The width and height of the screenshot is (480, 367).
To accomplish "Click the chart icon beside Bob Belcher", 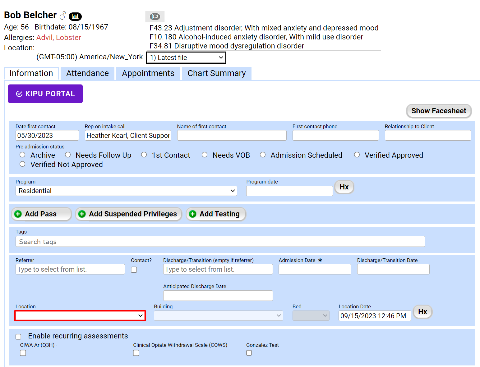I will 75,16.
